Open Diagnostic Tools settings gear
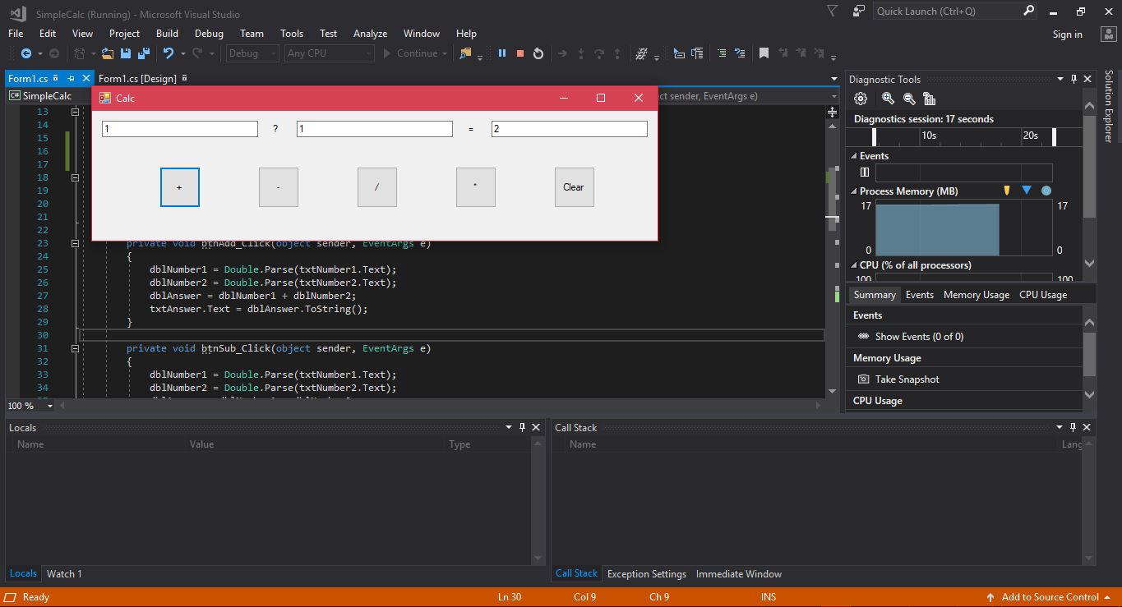This screenshot has height=607, width=1122. pos(861,99)
